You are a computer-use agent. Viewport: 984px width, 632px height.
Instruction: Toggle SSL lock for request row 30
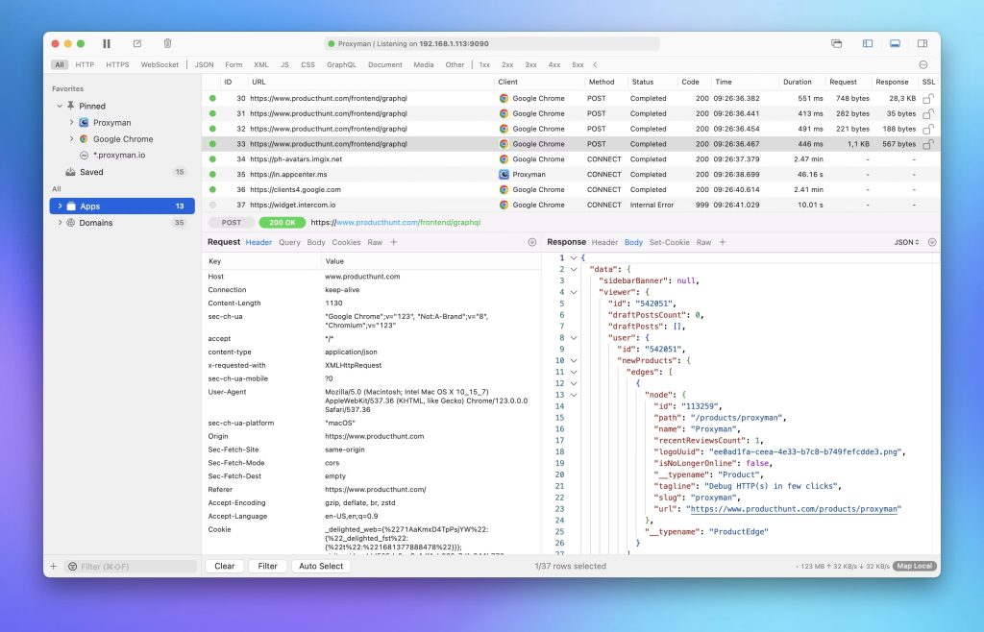pyautogui.click(x=927, y=98)
